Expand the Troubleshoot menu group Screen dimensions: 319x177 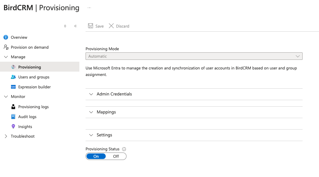click(6, 136)
